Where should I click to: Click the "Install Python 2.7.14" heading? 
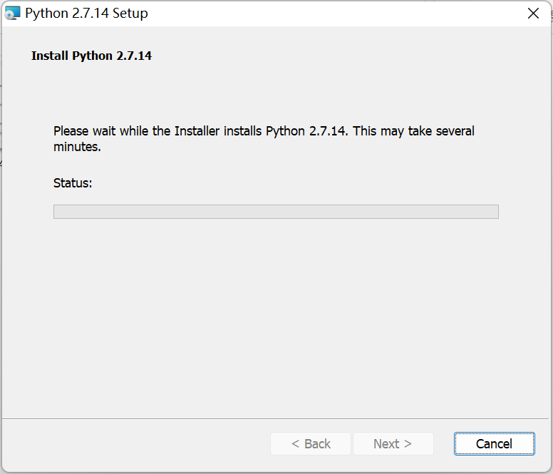(91, 56)
